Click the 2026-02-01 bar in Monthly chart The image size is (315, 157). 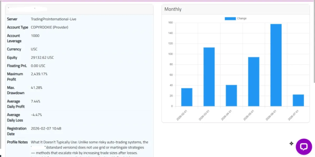pos(187,97)
